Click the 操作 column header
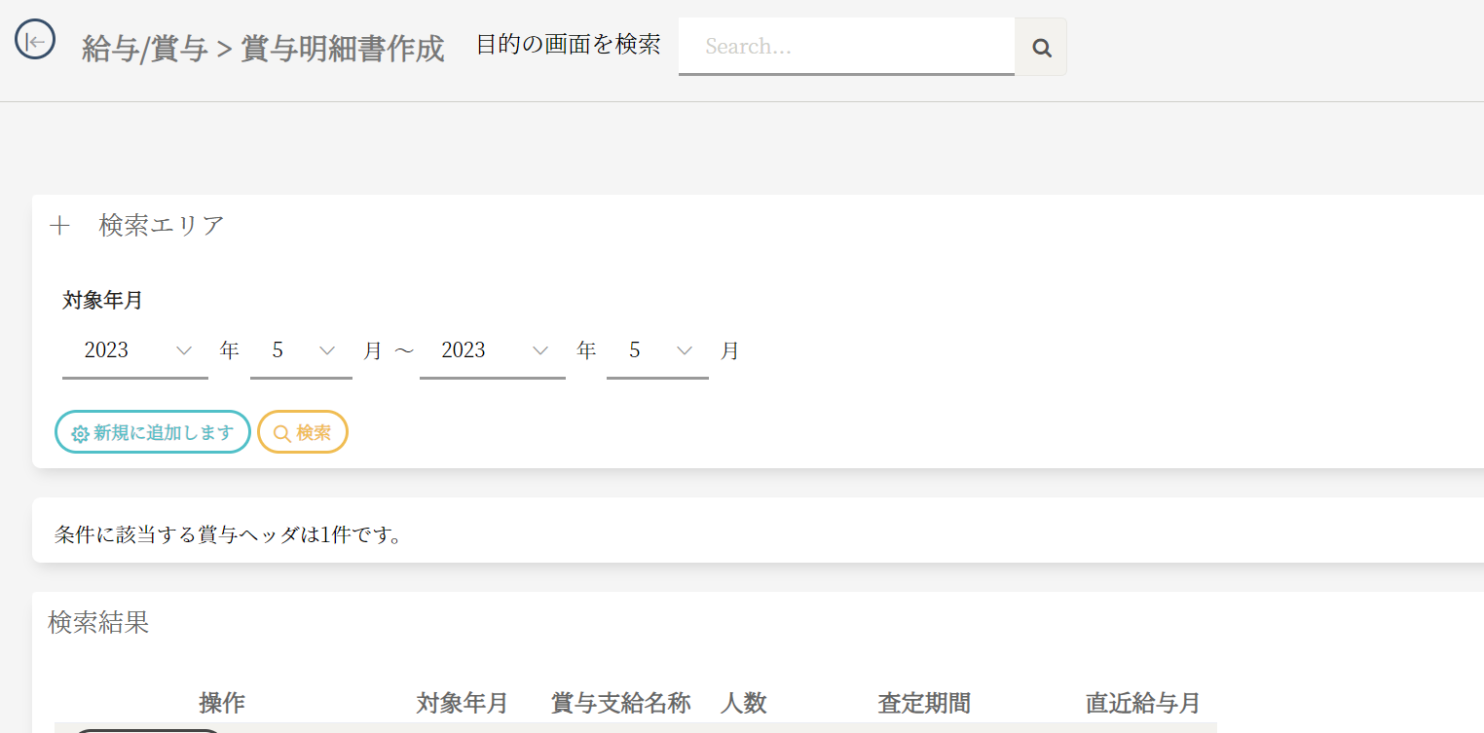Viewport: 1484px width, 733px height. 222,703
